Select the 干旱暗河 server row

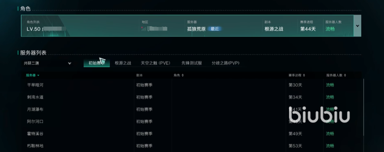[35, 85]
